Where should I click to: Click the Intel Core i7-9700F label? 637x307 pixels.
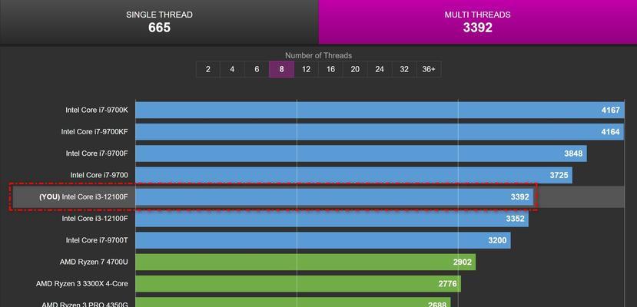tap(97, 153)
